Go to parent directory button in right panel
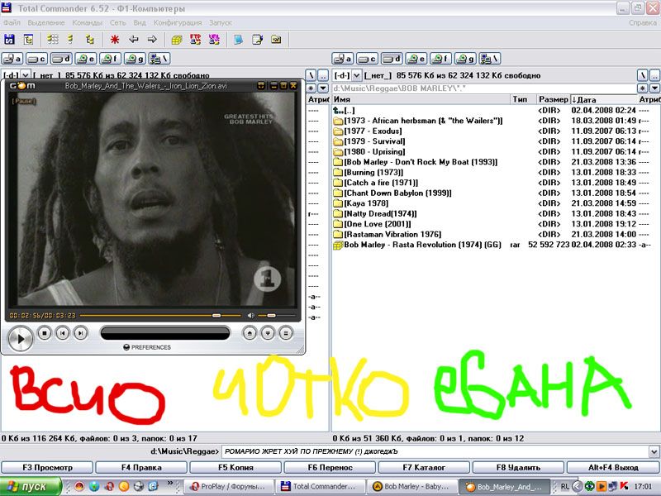661x496 pixels. pyautogui.click(x=654, y=75)
